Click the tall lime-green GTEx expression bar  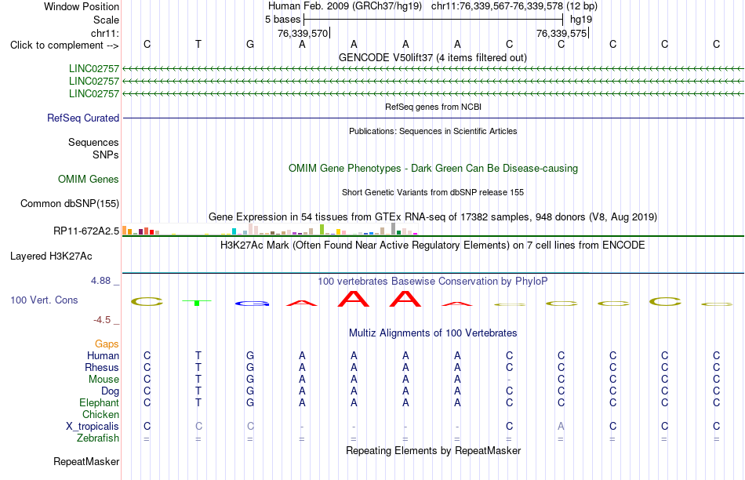pyautogui.click(x=322, y=230)
